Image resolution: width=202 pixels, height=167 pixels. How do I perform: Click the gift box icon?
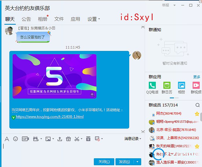(68, 139)
